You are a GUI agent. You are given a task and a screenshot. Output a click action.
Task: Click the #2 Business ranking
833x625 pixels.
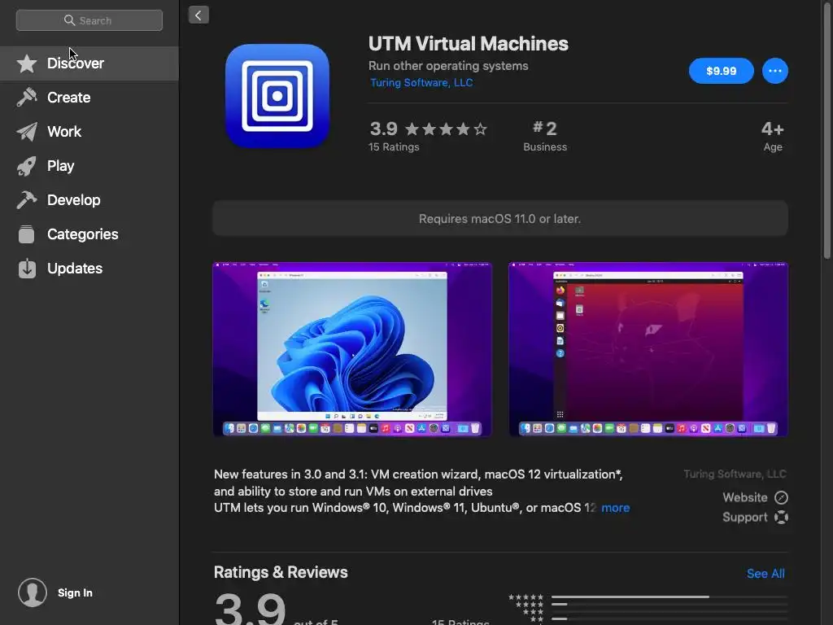545,136
